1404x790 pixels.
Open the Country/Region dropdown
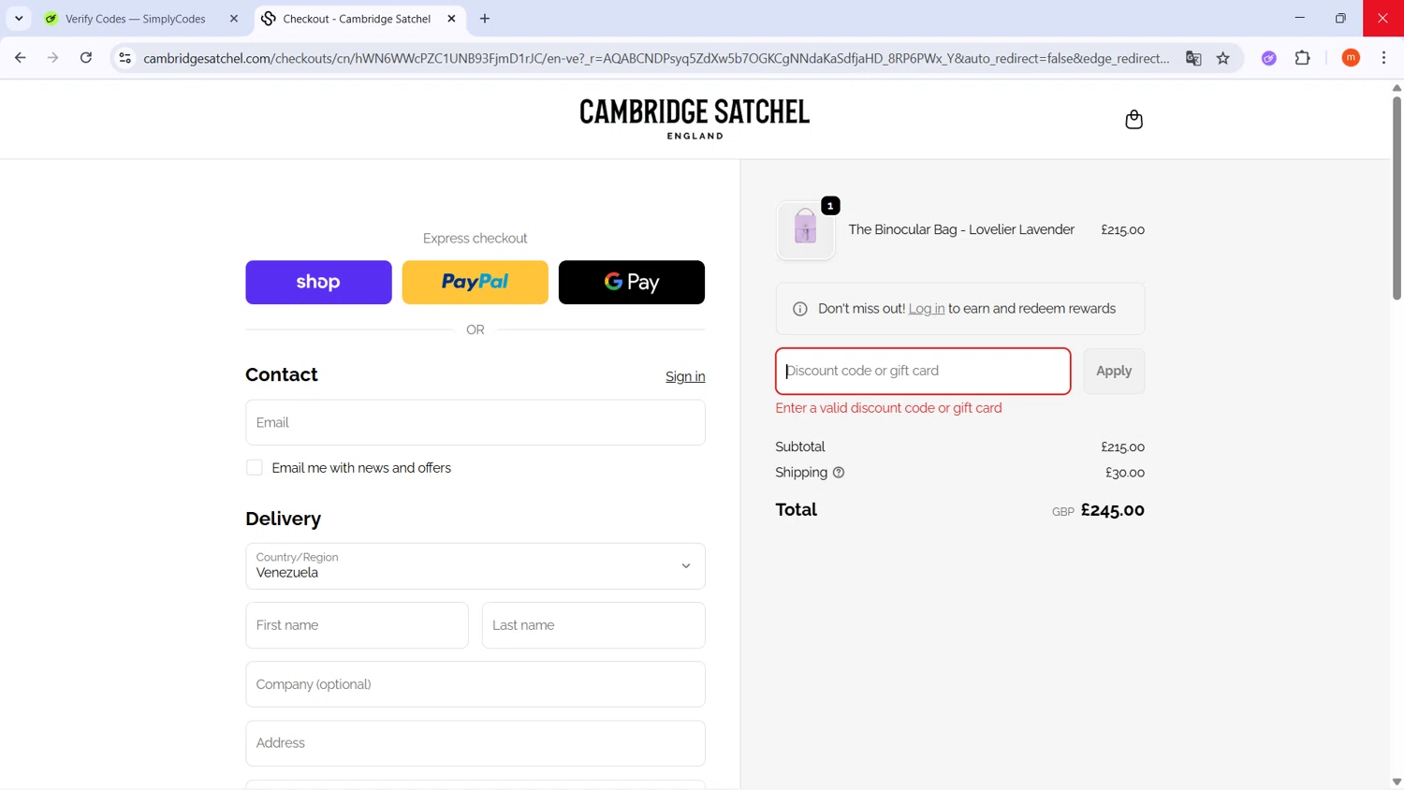pyautogui.click(x=475, y=566)
